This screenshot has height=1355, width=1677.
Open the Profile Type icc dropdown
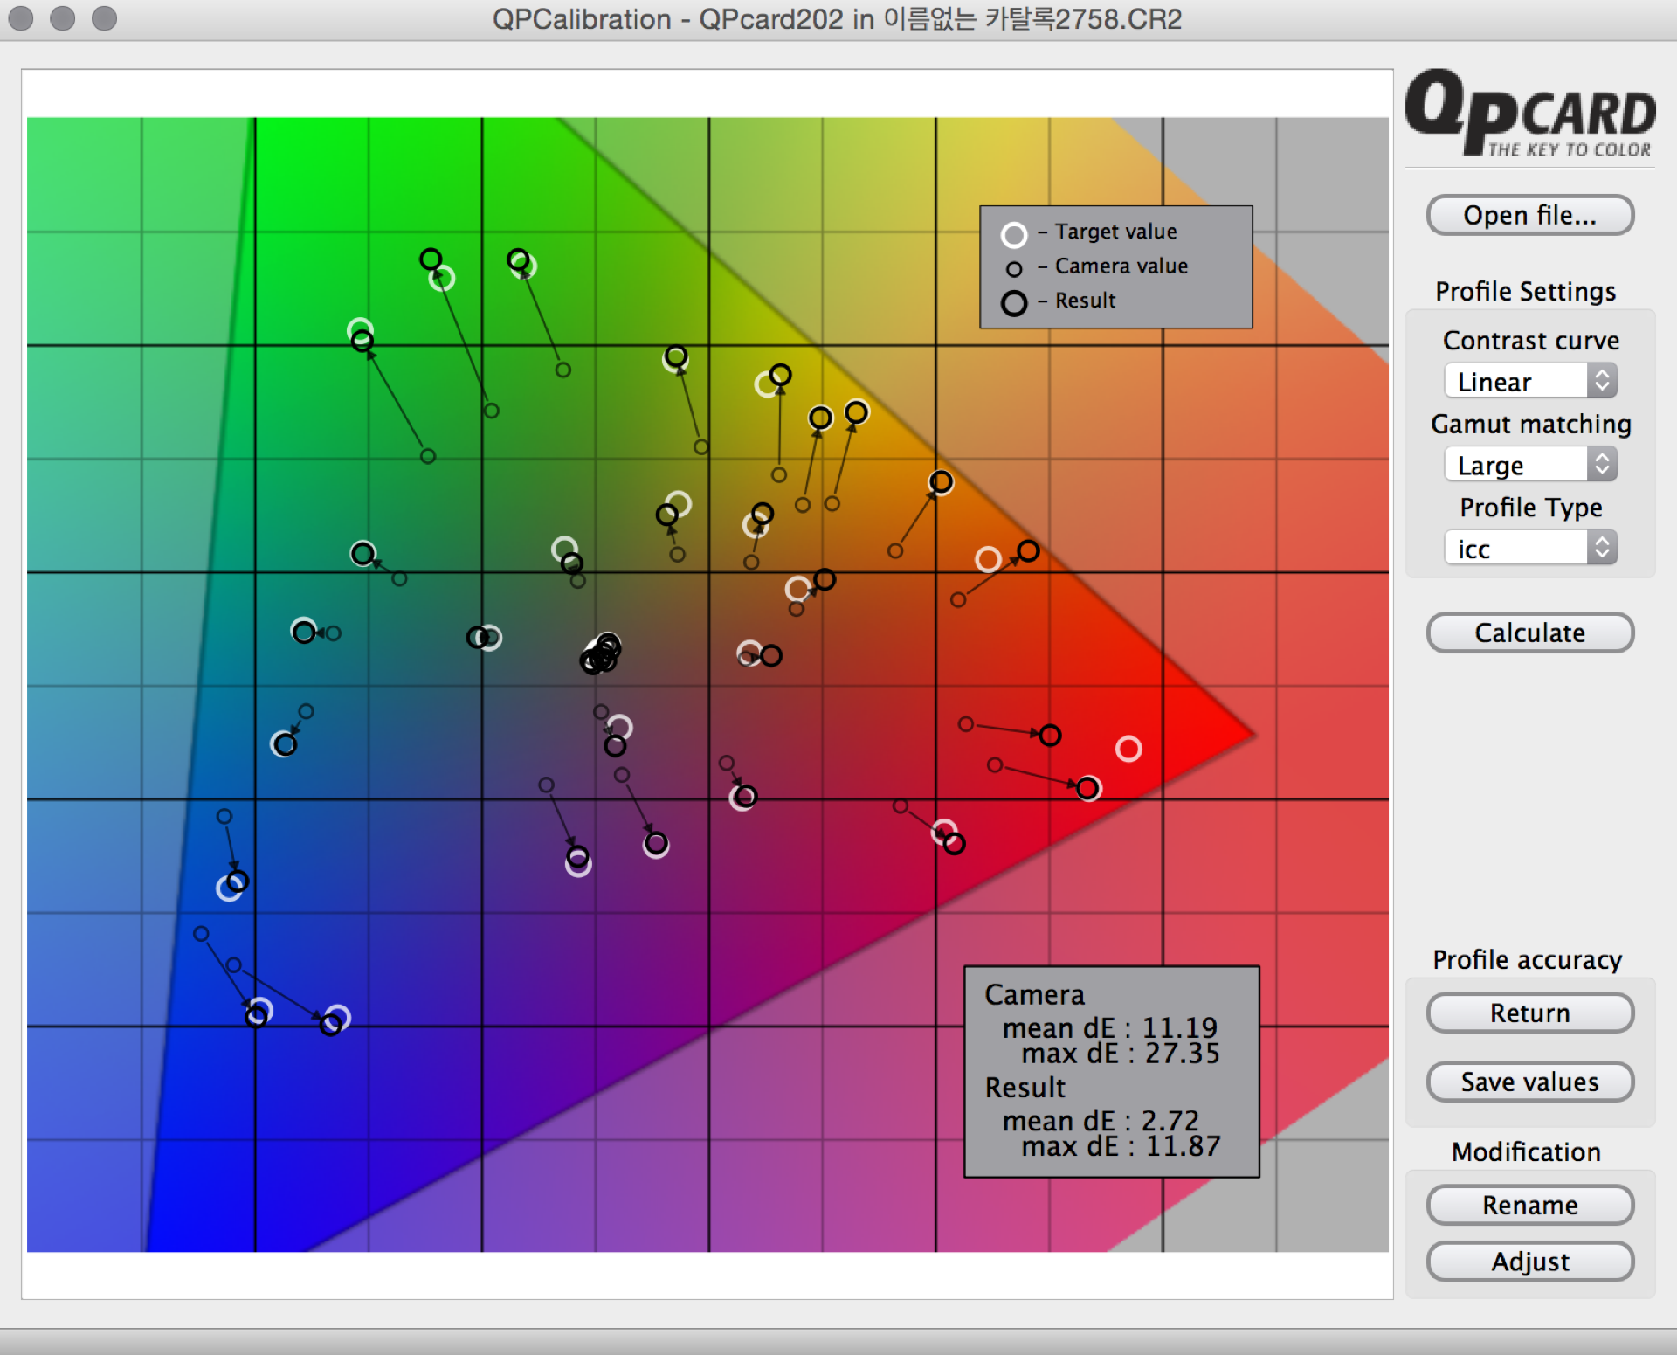coord(1530,549)
